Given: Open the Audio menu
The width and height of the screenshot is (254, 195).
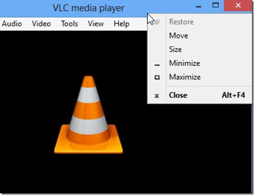Looking at the screenshot, I should (12, 24).
